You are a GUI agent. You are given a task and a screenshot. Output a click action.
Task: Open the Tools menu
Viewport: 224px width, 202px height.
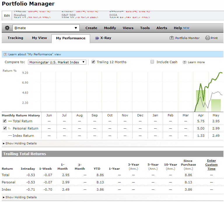(x=145, y=28)
